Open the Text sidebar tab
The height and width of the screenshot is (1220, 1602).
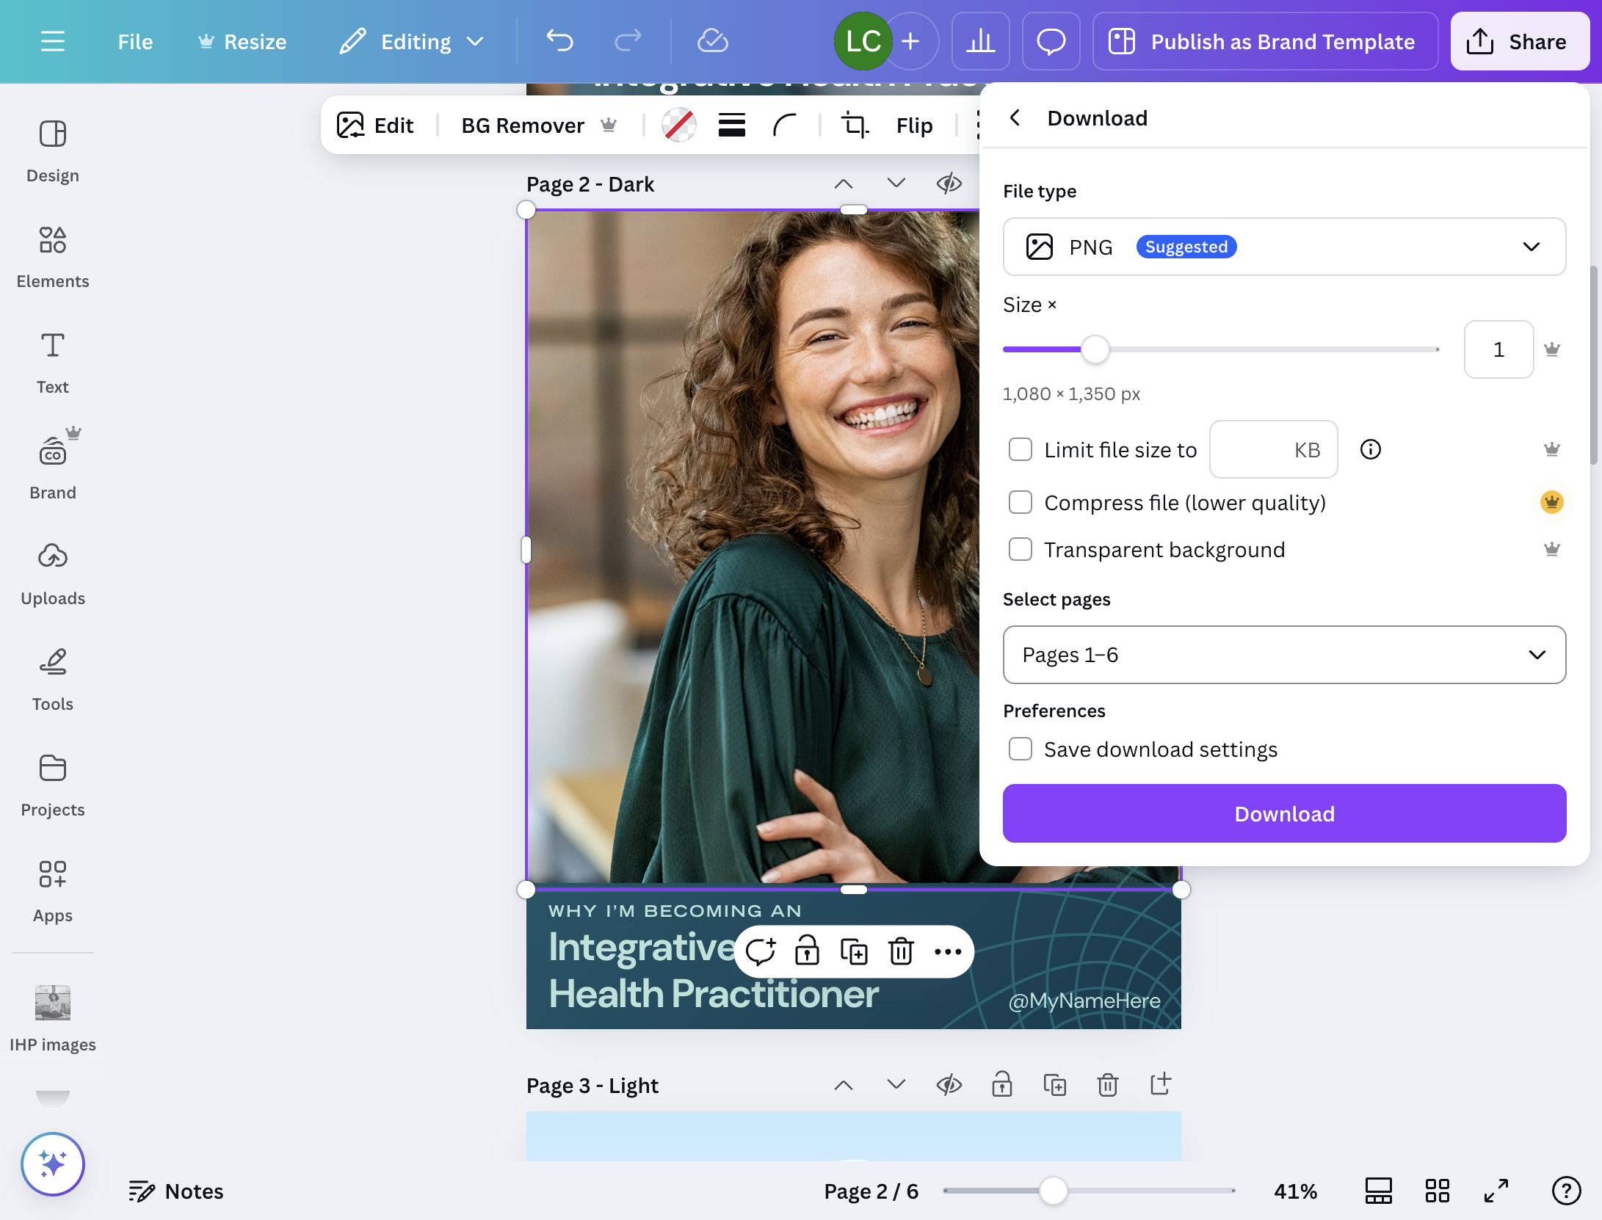pos(53,363)
